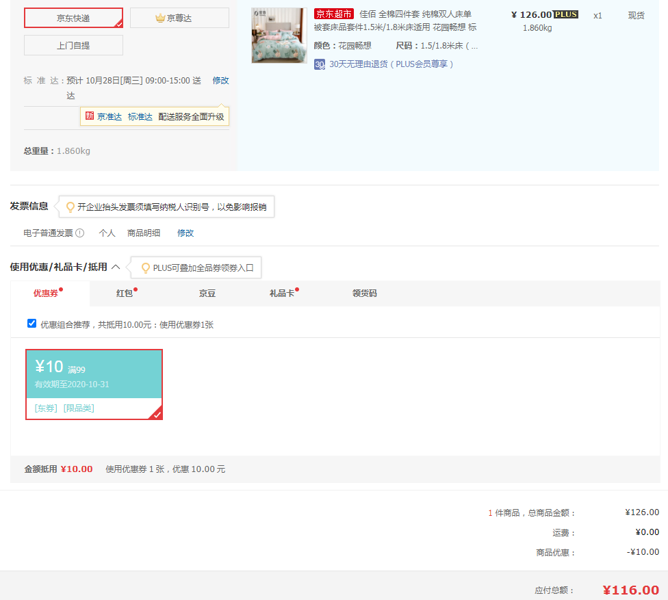
Task: Open the bedding set product thumbnail
Action: [279, 36]
